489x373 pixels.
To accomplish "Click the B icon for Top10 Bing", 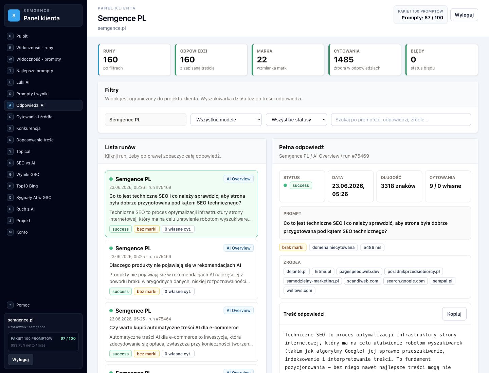I will pyautogui.click(x=10, y=186).
